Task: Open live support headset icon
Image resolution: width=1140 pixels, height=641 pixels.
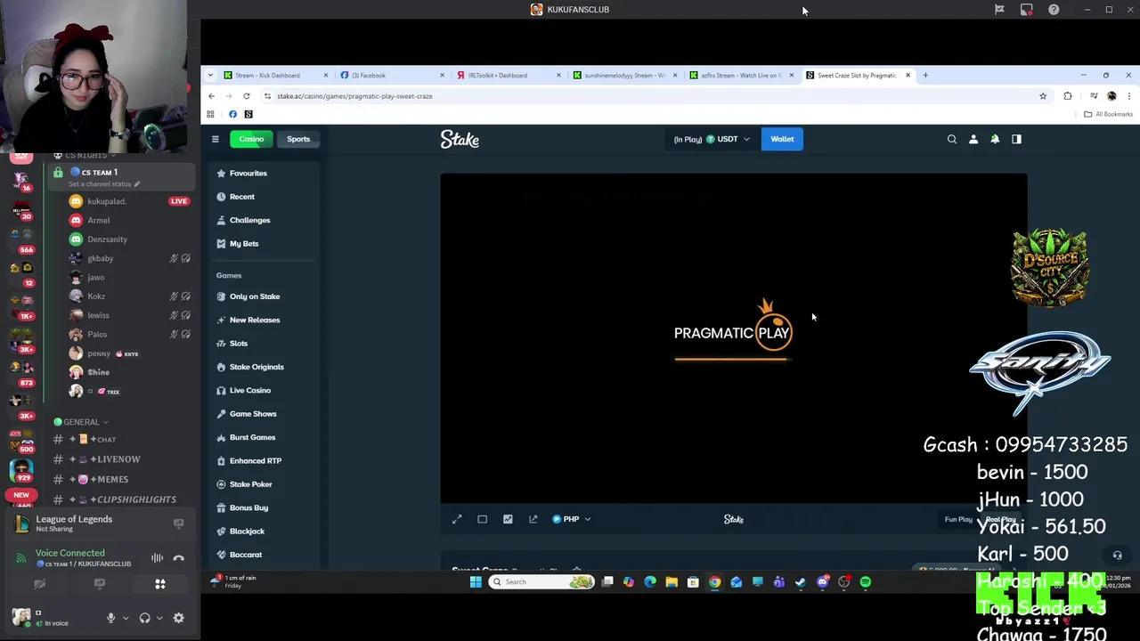Action: point(1117,555)
